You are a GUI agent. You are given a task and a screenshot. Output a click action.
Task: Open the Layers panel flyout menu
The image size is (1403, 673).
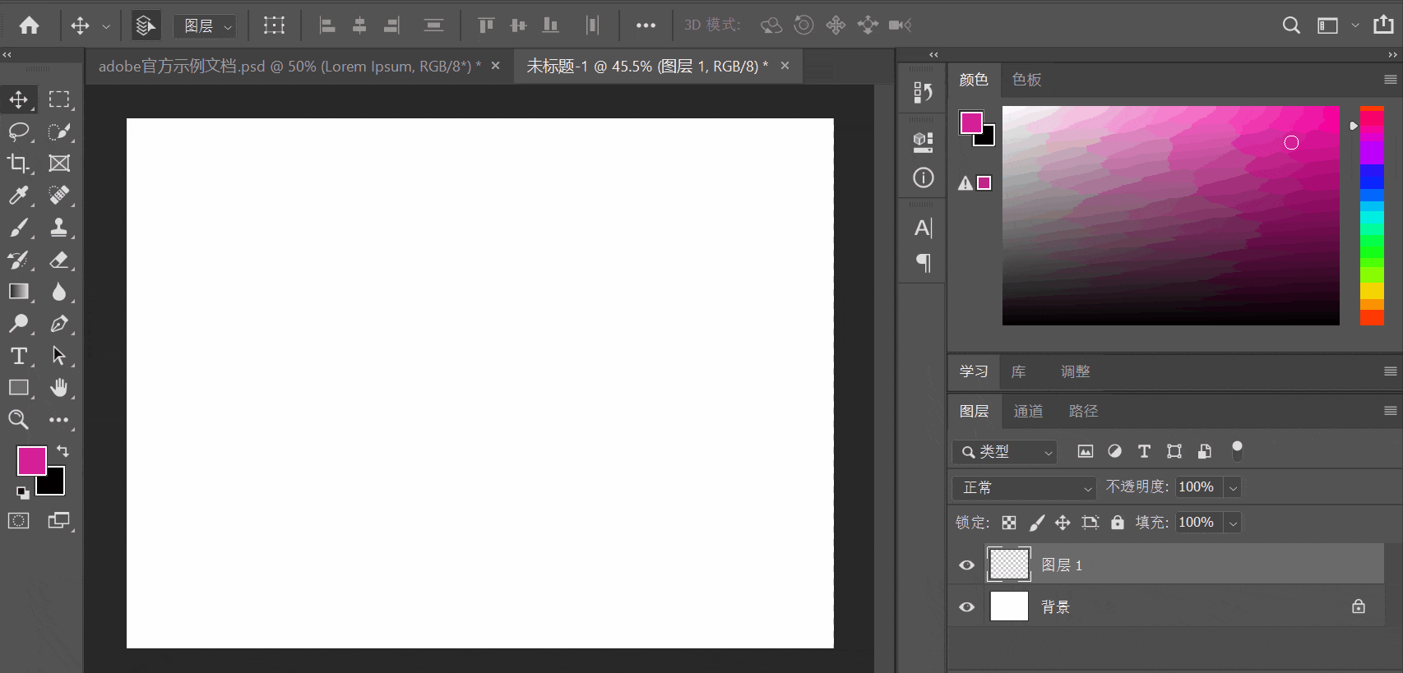[1391, 411]
